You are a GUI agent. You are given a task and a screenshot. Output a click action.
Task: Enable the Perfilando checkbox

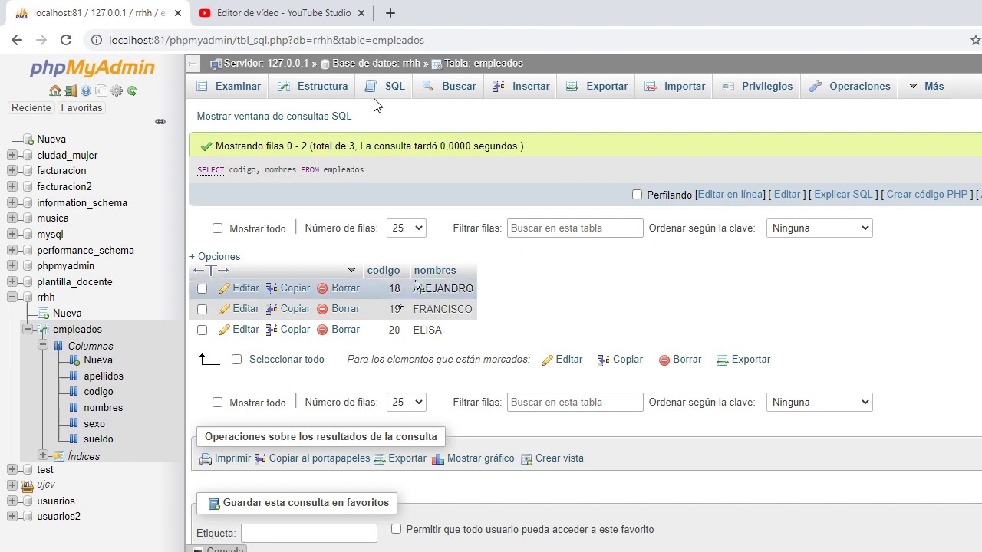click(x=637, y=195)
